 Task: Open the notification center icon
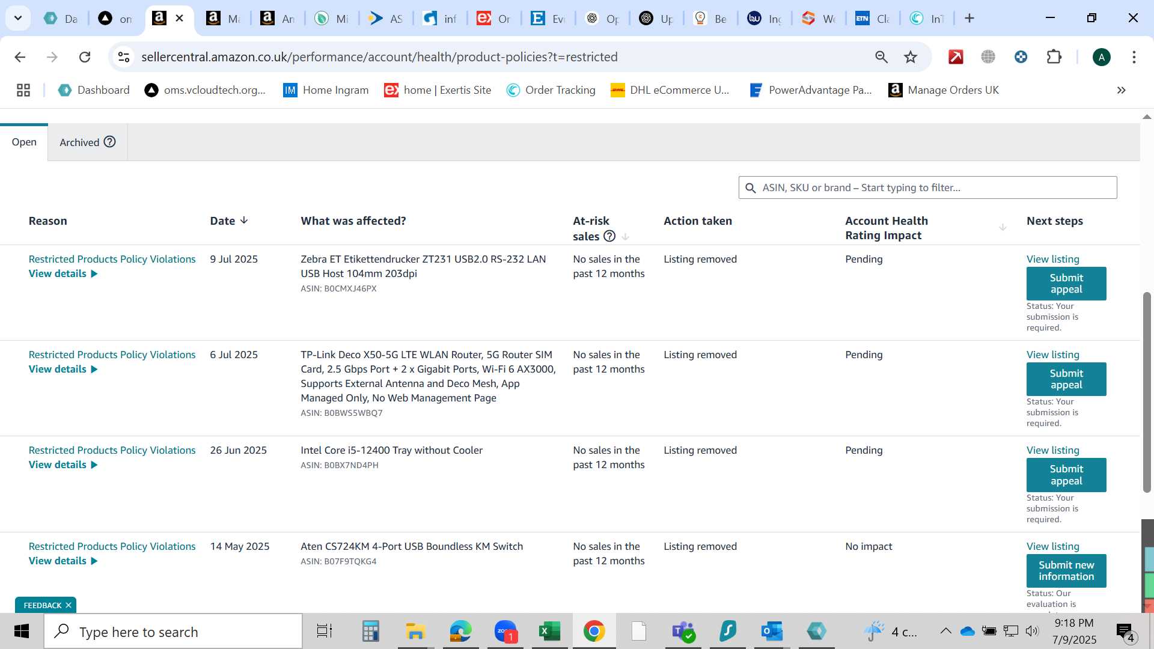click(1125, 632)
